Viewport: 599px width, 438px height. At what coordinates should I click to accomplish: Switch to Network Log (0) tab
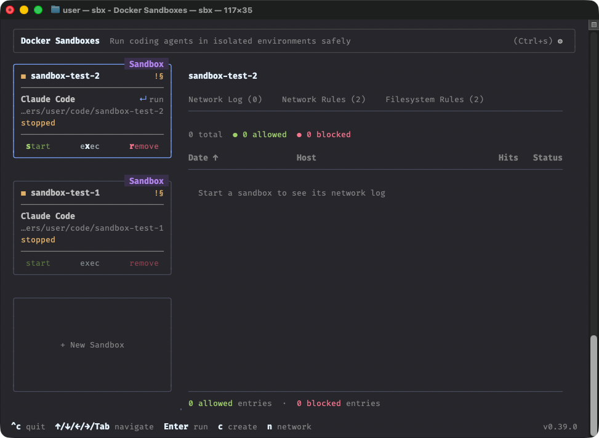pyautogui.click(x=225, y=99)
